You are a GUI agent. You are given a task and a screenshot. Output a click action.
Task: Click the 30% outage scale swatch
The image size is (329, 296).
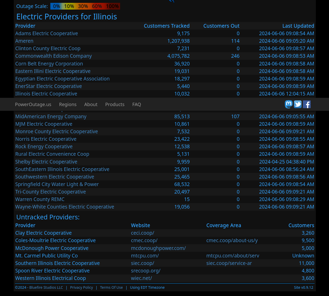pyautogui.click(x=83, y=6)
